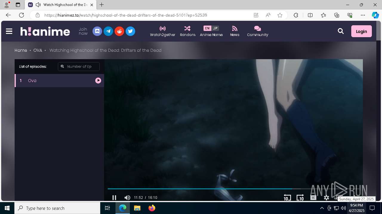Open Split screen in the browser
The width and height of the screenshot is (382, 214).
pyautogui.click(x=310, y=15)
